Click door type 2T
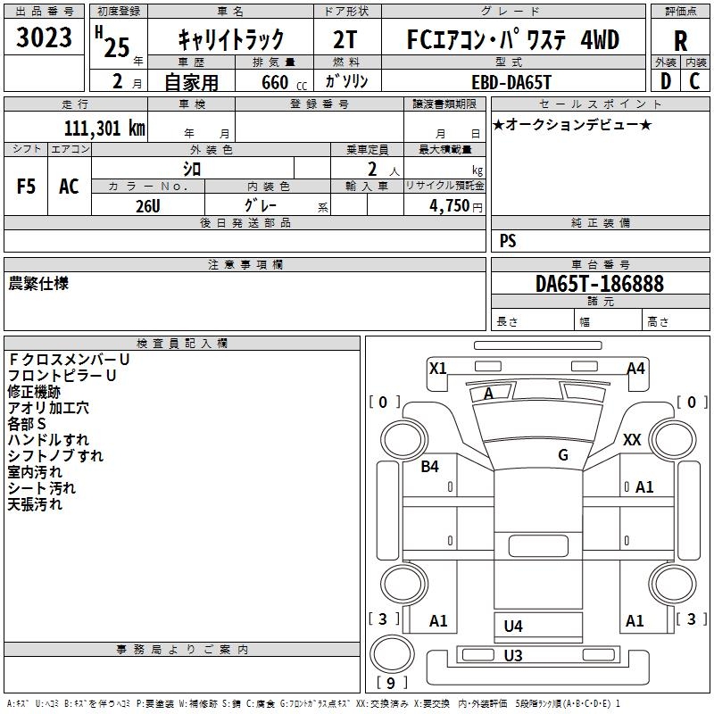Image resolution: width=714 pixels, height=714 pixels. pos(345,40)
